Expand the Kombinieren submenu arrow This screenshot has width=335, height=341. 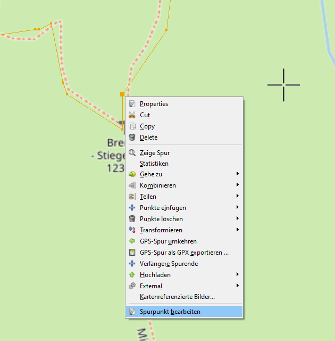tap(238, 185)
